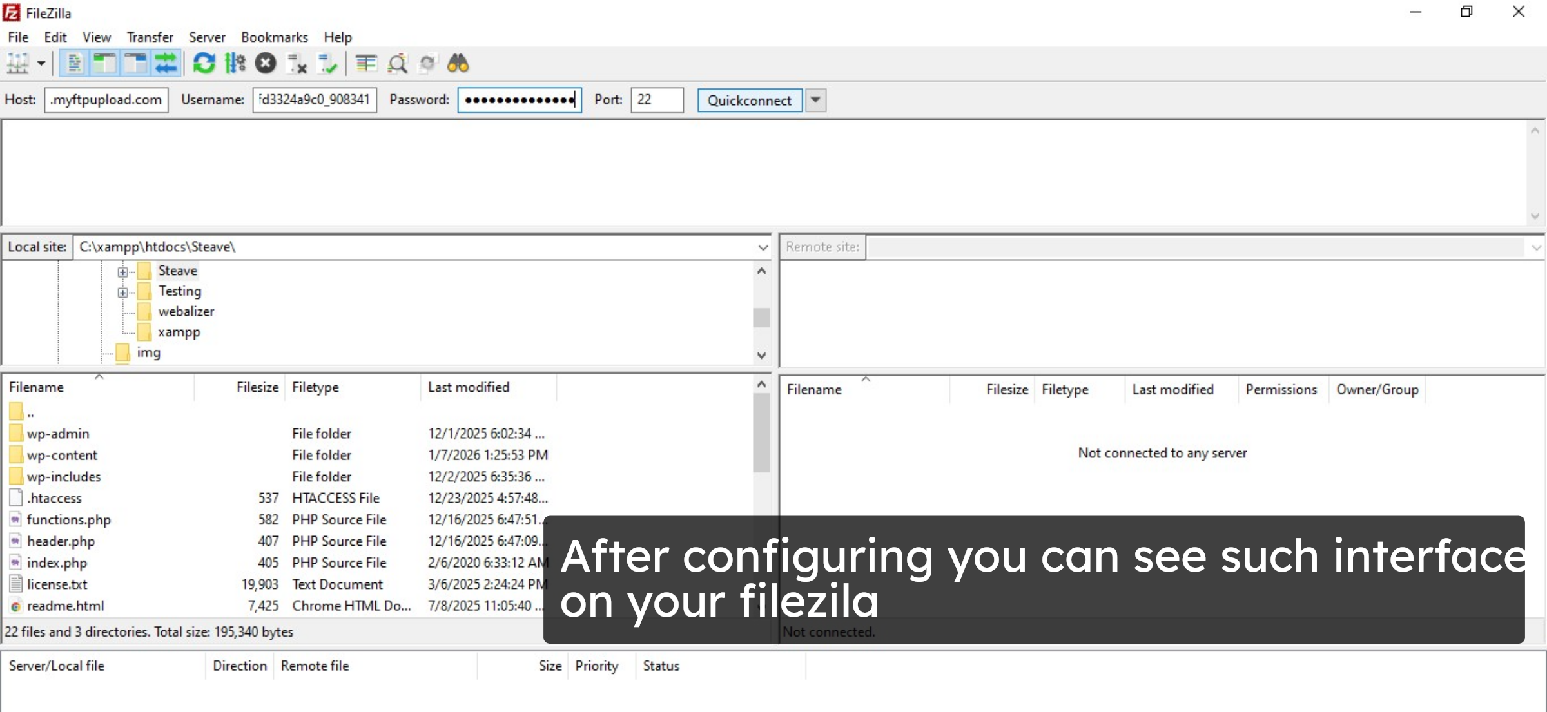
Task: Open readme.html in the local file list
Action: point(65,605)
